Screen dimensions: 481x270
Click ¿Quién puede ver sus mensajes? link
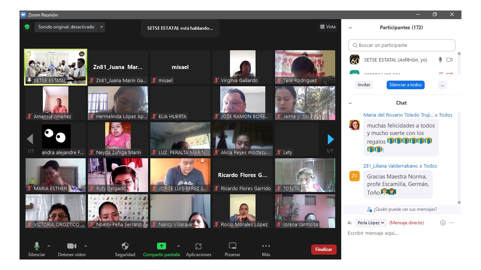coord(405,209)
